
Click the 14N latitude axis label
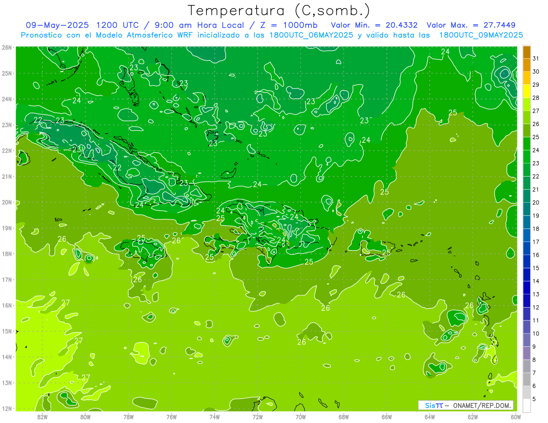pos(6,357)
